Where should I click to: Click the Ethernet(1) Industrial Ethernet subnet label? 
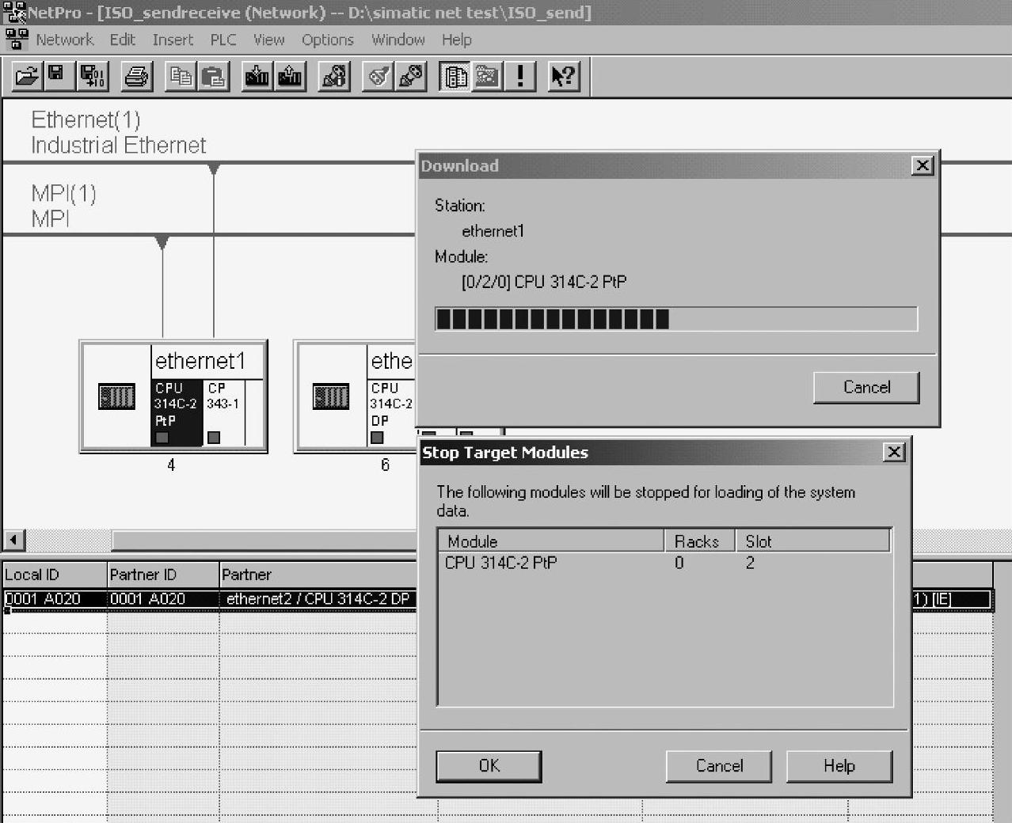pos(119,132)
